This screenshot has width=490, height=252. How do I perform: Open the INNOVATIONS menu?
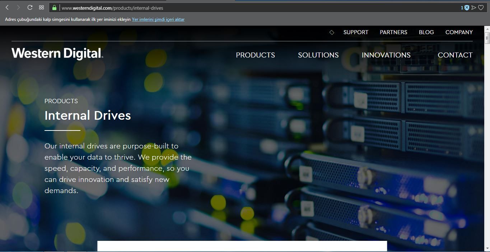pos(386,55)
